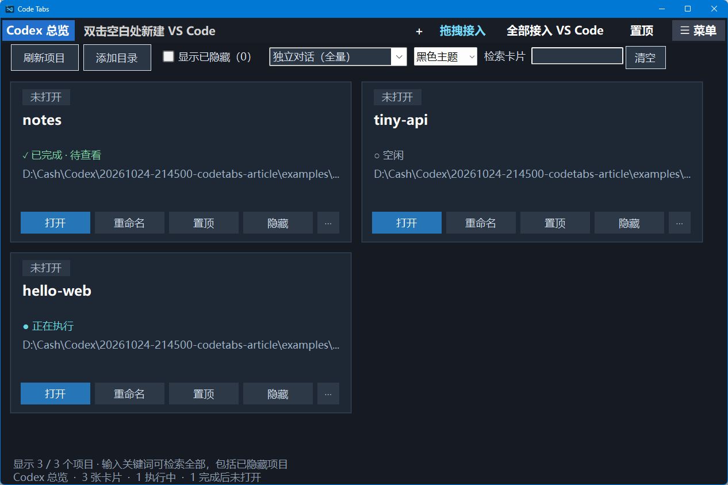Image resolution: width=728 pixels, height=485 pixels.
Task: Focus the 检索卡片 search field
Action: (x=577, y=56)
